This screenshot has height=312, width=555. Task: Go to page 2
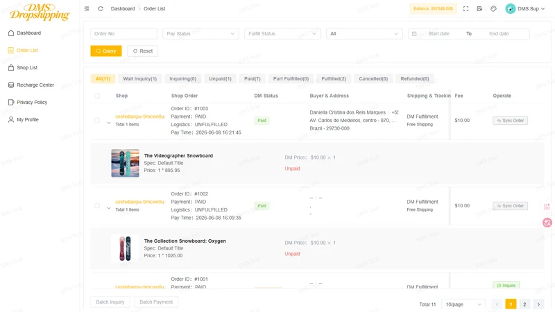tap(524, 304)
